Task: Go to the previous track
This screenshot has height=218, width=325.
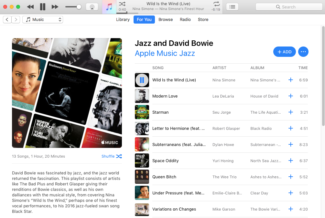Action: (30, 7)
